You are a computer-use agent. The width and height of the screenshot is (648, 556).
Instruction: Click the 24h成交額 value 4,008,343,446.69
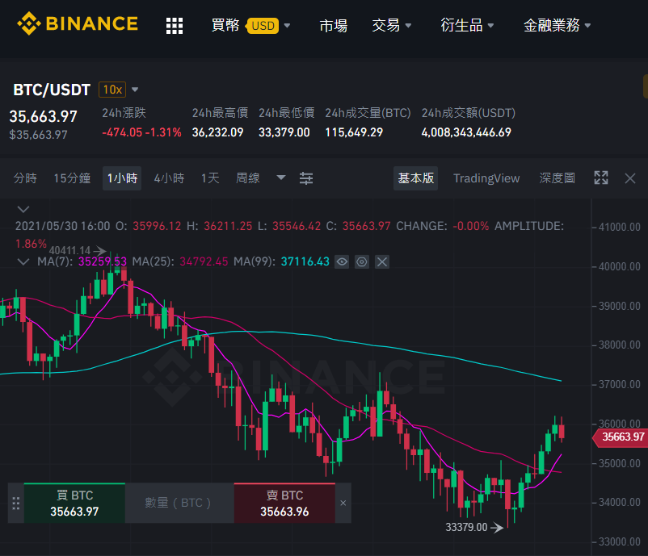(466, 132)
